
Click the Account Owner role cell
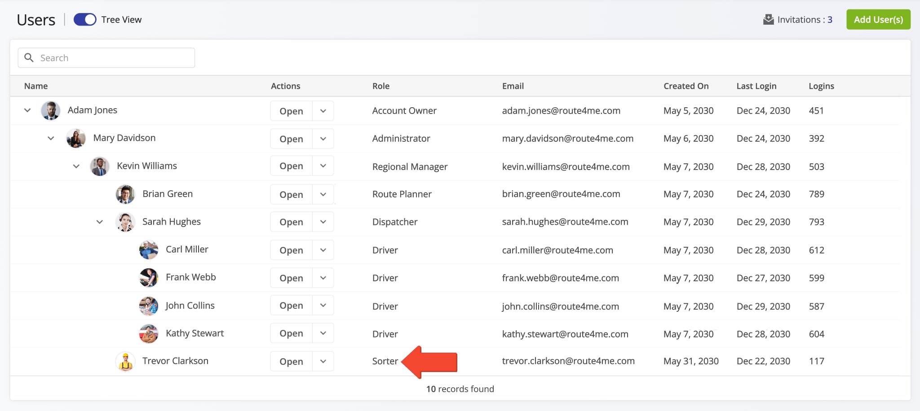coord(404,111)
